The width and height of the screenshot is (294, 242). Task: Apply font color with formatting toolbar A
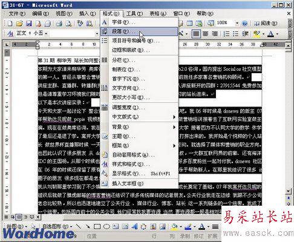click(270, 34)
